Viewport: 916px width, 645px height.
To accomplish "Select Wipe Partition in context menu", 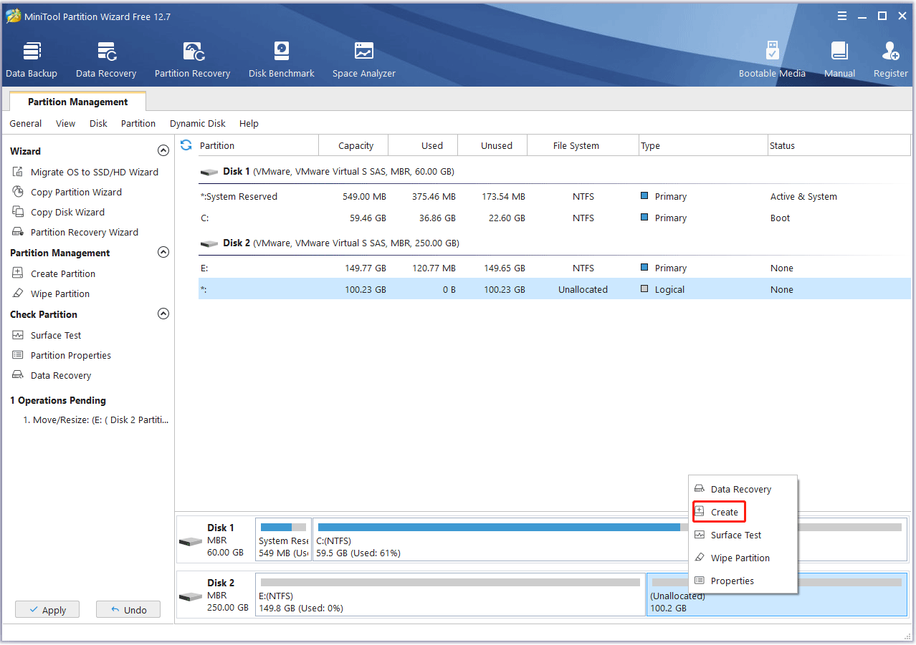I will [x=740, y=558].
